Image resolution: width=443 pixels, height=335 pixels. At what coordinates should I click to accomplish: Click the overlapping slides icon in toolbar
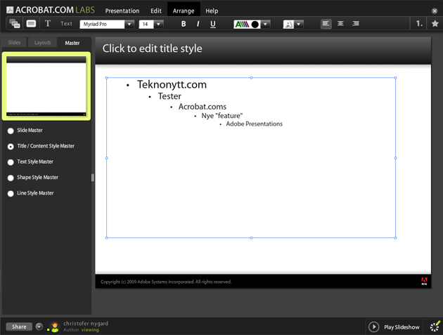click(14, 24)
